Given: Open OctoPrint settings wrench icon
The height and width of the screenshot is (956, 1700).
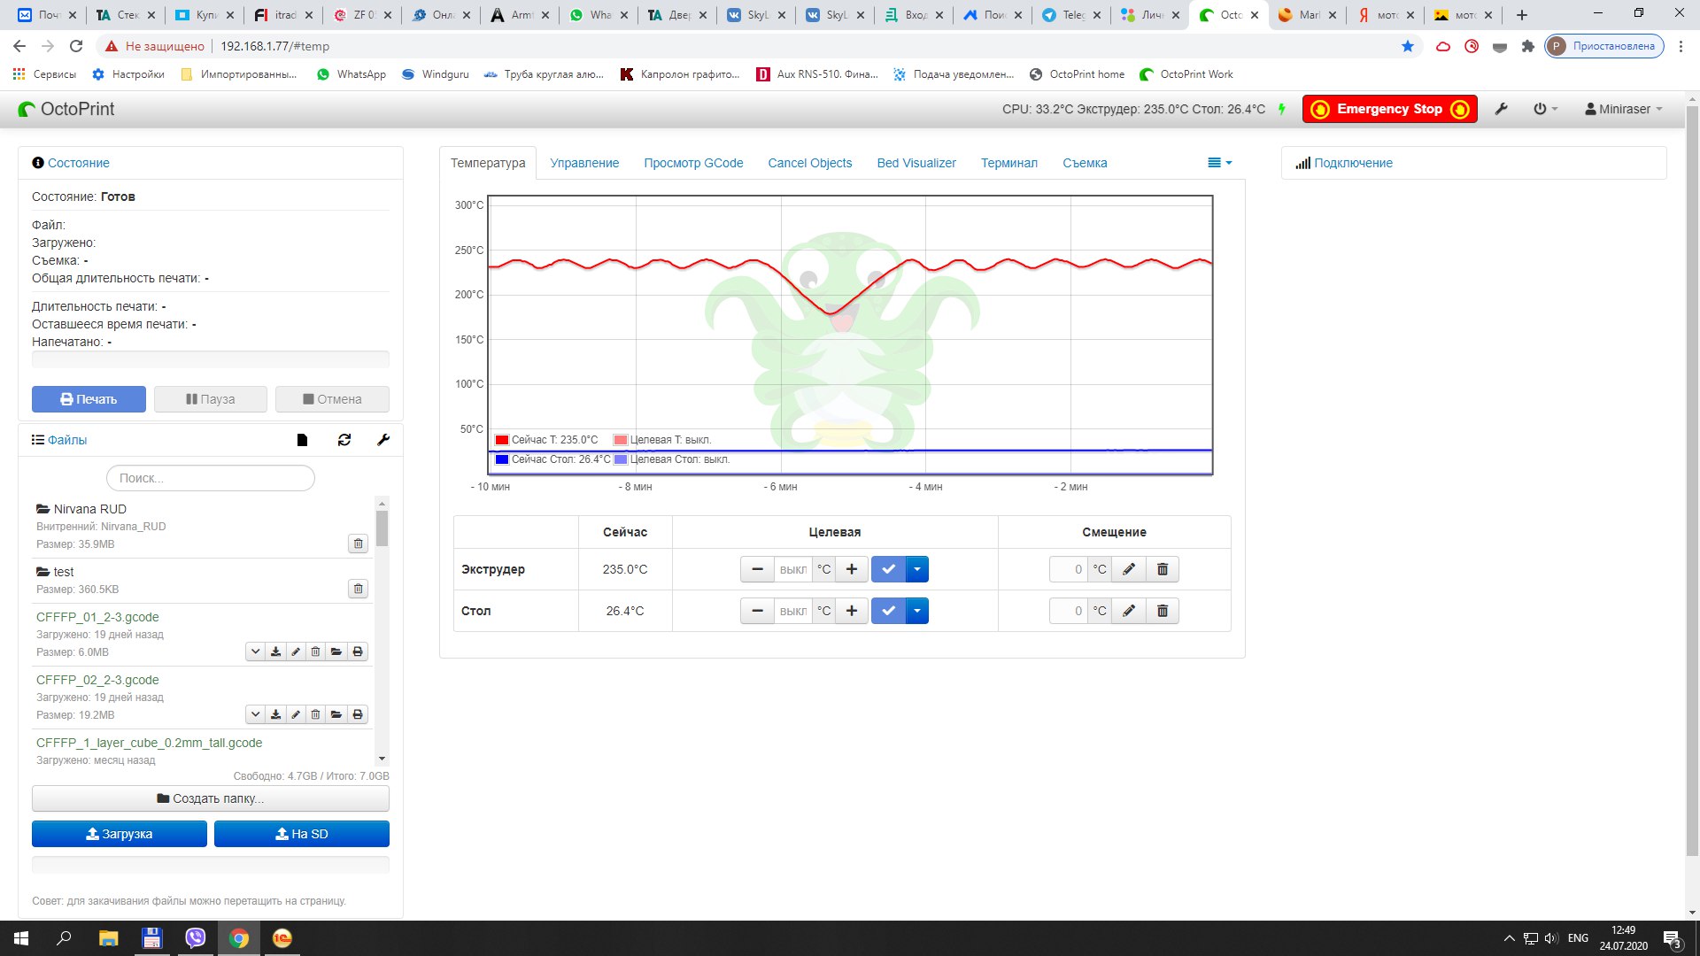Looking at the screenshot, I should (1501, 109).
